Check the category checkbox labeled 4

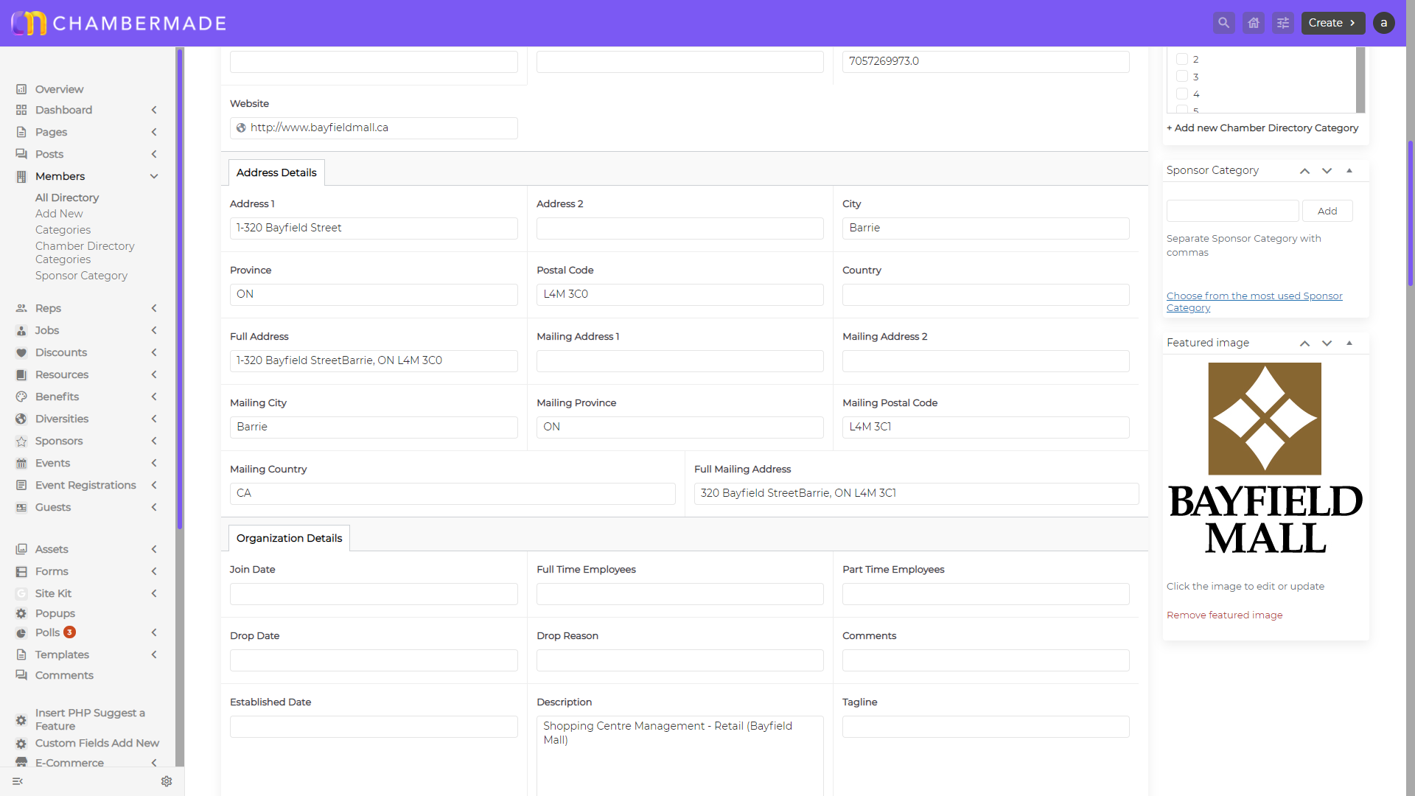click(x=1182, y=94)
